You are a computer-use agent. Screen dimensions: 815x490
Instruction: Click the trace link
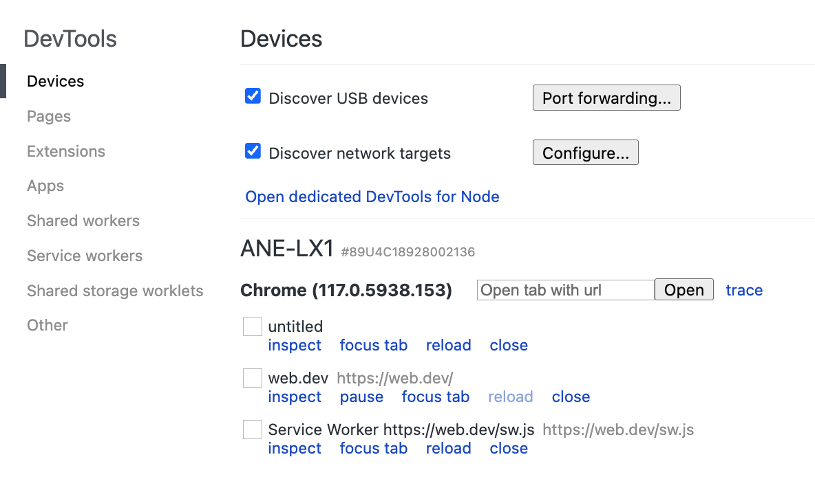point(744,290)
